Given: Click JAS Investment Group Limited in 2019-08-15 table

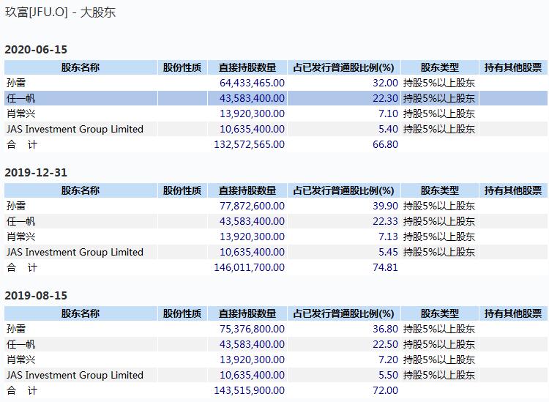Looking at the screenshot, I should (75, 375).
